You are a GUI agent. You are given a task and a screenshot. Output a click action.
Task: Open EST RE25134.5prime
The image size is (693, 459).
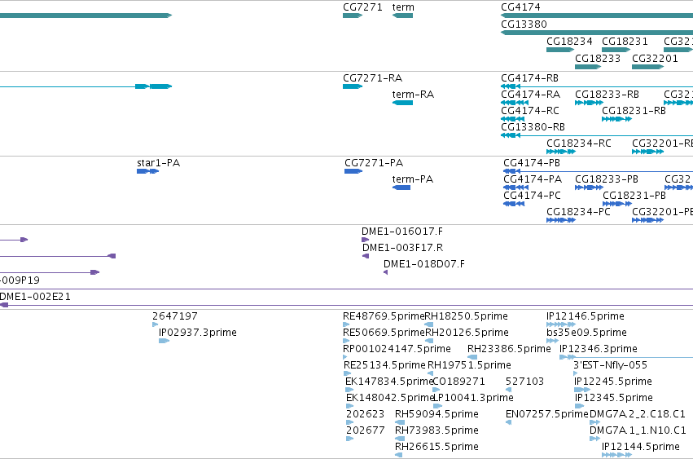(347, 373)
